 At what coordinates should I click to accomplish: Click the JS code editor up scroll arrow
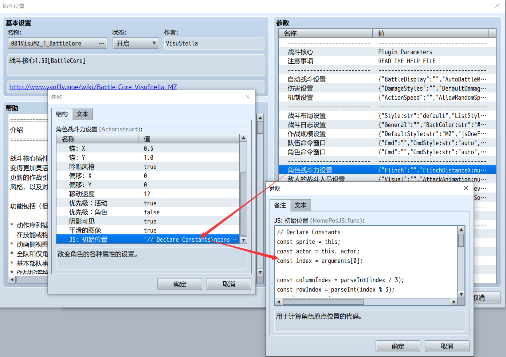point(461,230)
